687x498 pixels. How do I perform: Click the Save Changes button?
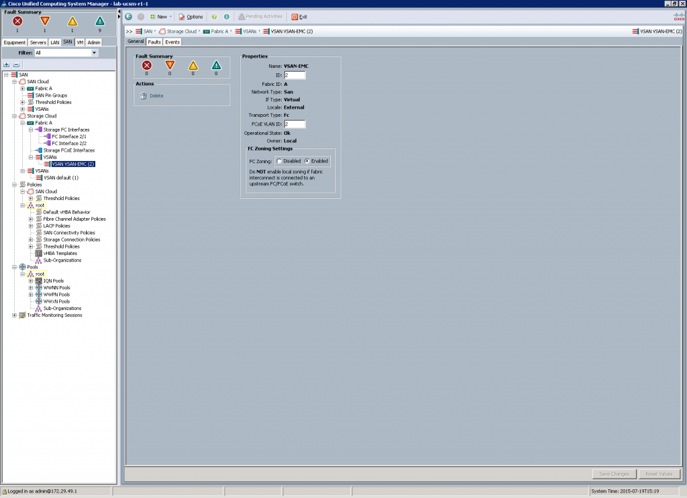[x=615, y=474]
